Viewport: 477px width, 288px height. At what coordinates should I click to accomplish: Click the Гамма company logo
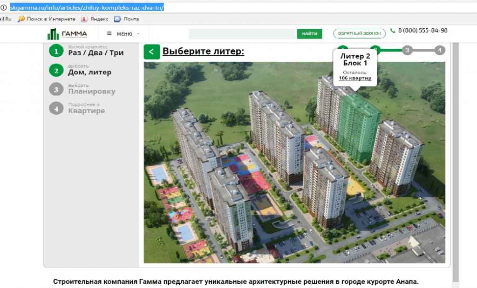(67, 34)
